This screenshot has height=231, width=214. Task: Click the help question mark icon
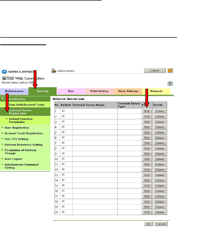pos(170,70)
